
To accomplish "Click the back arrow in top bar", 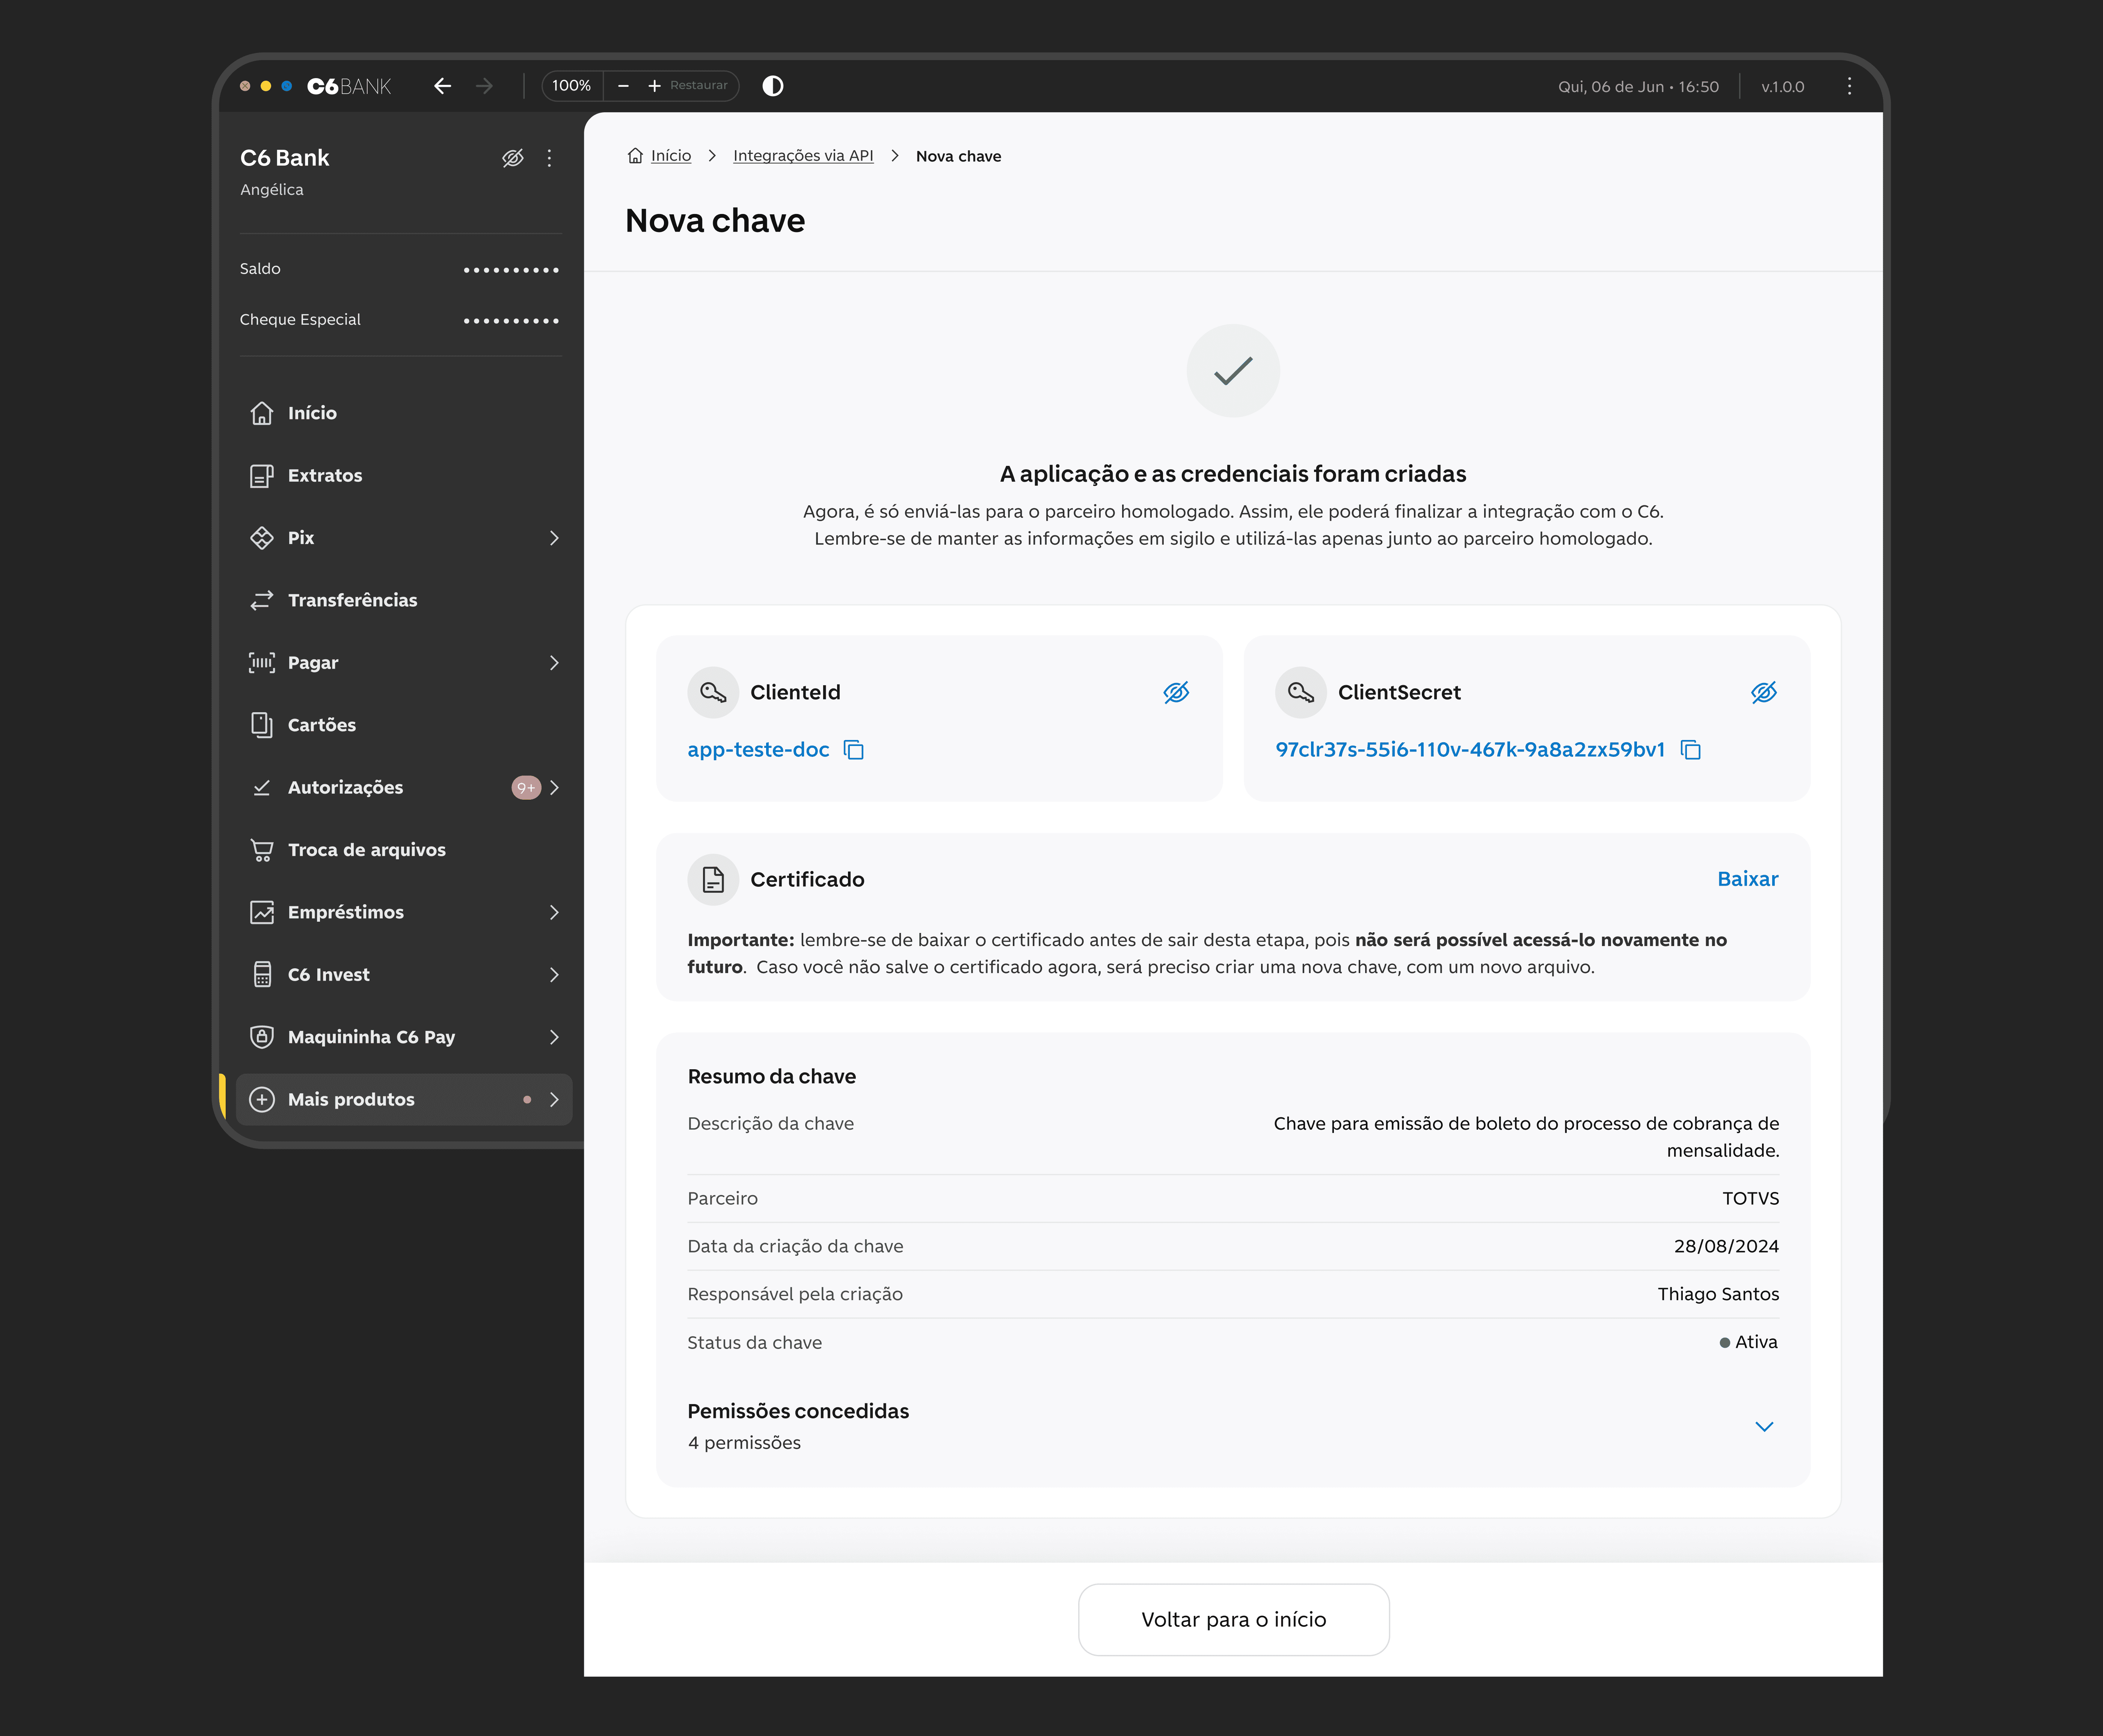I will [x=442, y=86].
